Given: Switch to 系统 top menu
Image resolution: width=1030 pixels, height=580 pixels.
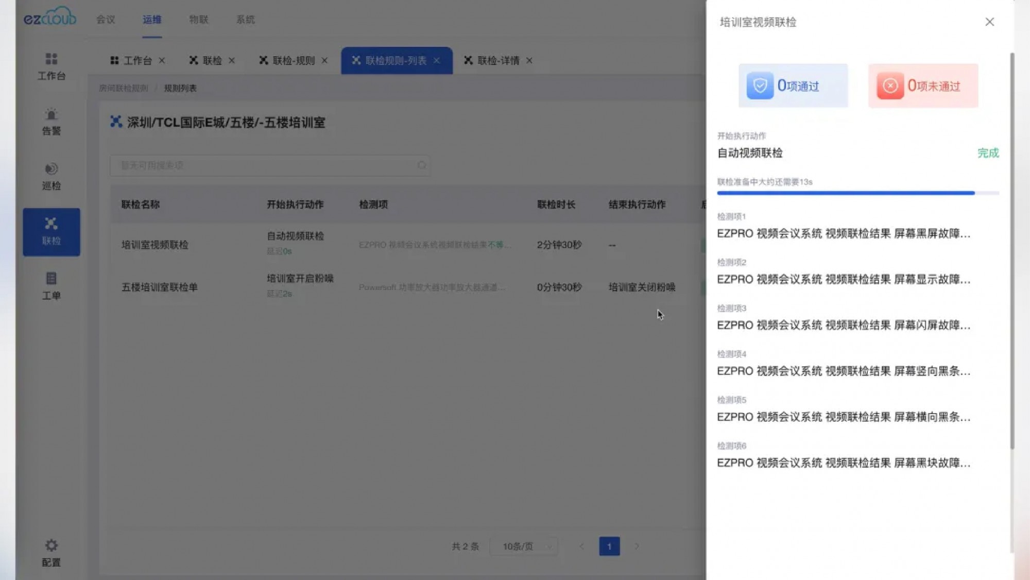Looking at the screenshot, I should pos(246,19).
